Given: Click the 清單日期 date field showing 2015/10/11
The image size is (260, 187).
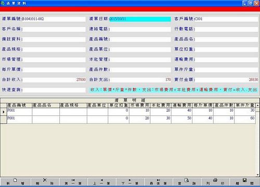Looking at the screenshot, I should [140, 19].
